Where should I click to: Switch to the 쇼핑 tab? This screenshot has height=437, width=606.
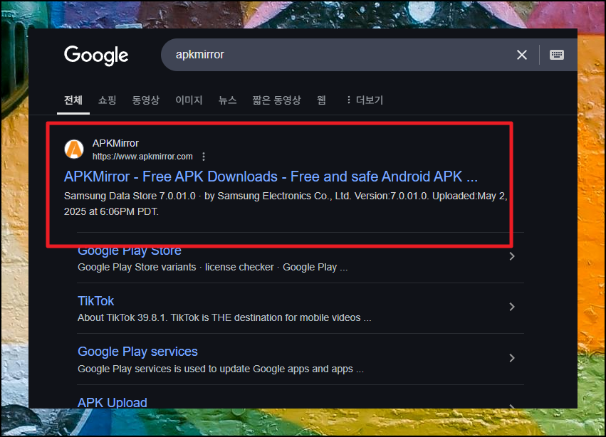(x=107, y=100)
